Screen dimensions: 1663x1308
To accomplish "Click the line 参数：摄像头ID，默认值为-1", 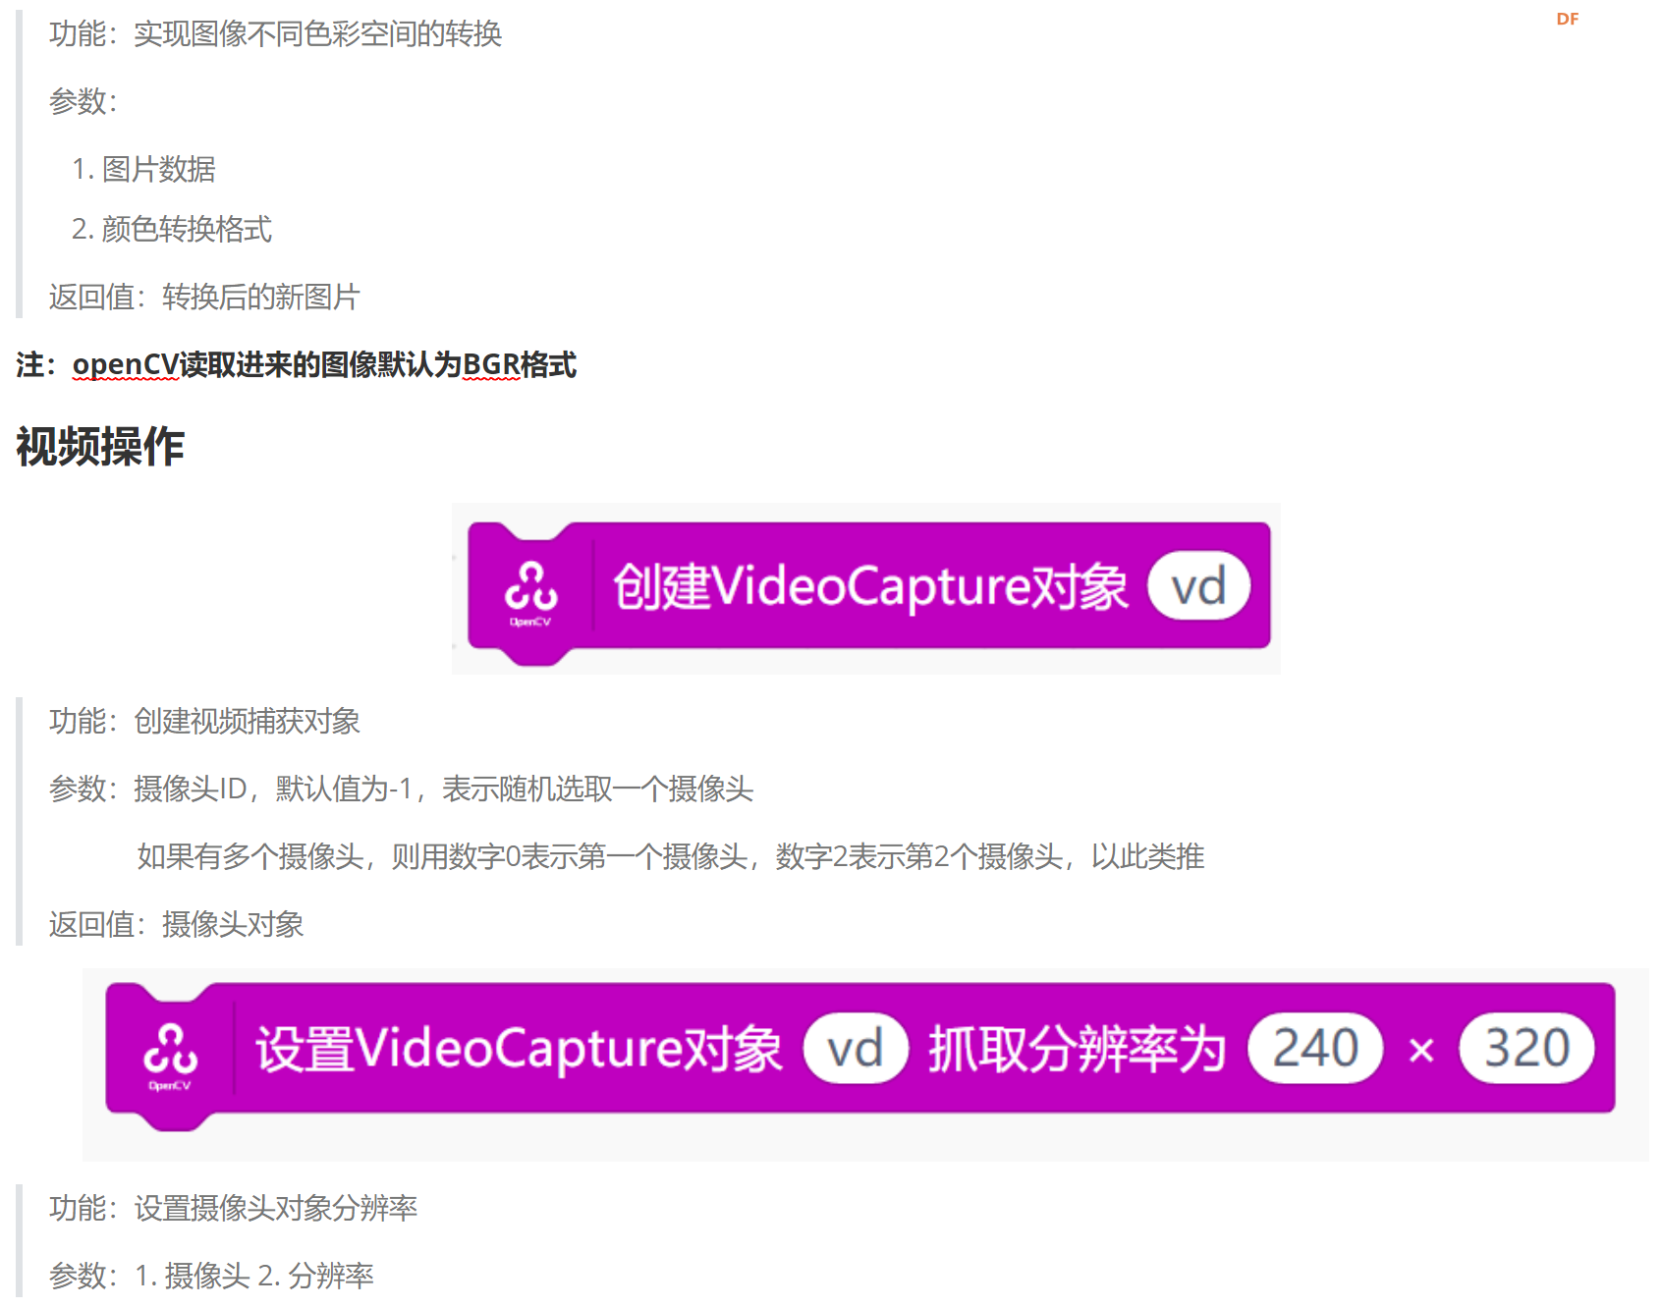I will point(402,789).
